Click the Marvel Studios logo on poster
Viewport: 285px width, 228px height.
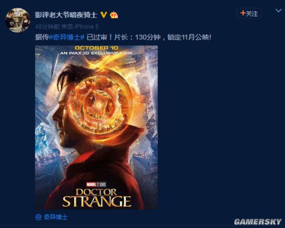point(96,184)
